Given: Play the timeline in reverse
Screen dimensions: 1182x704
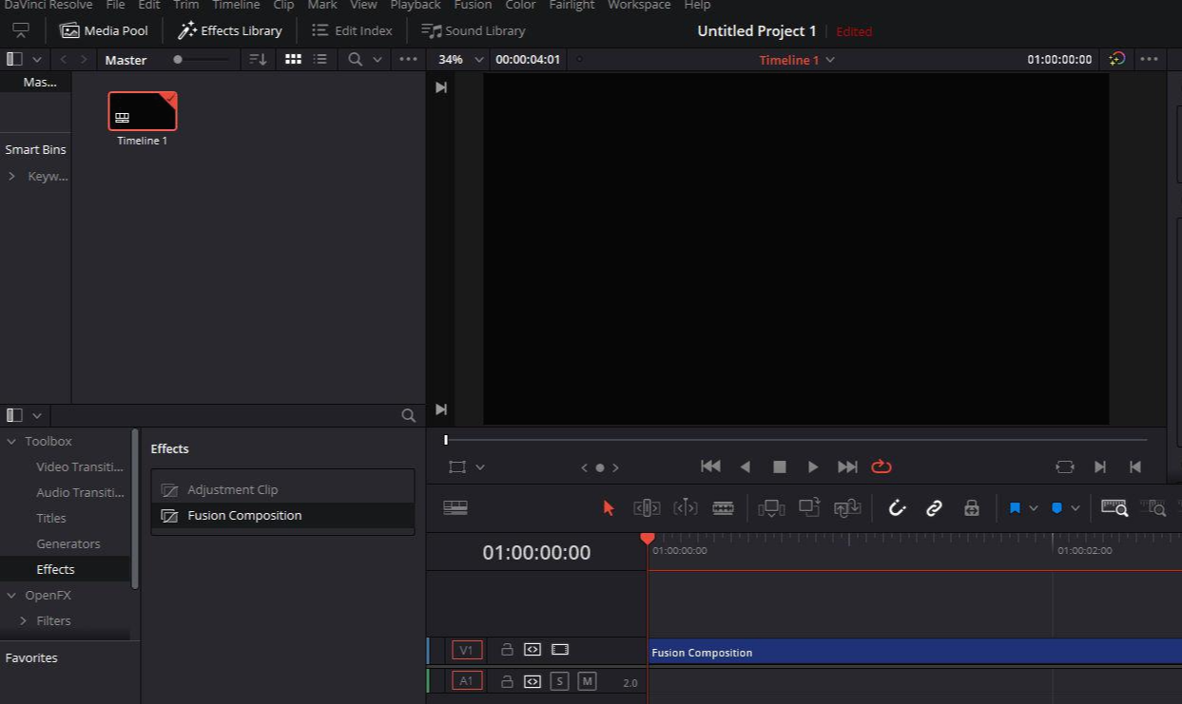Looking at the screenshot, I should coord(746,466).
